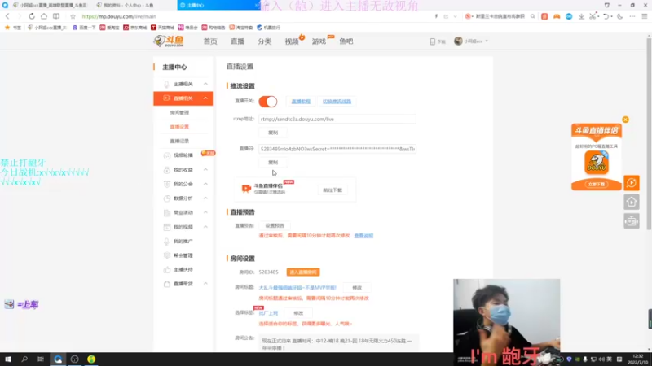Click the browser back arrow
This screenshot has height=366, width=652.
click(7, 16)
